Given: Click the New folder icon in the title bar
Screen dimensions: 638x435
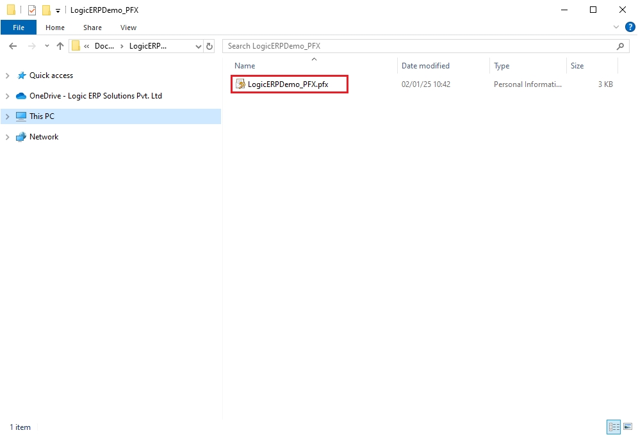Looking at the screenshot, I should (46, 10).
